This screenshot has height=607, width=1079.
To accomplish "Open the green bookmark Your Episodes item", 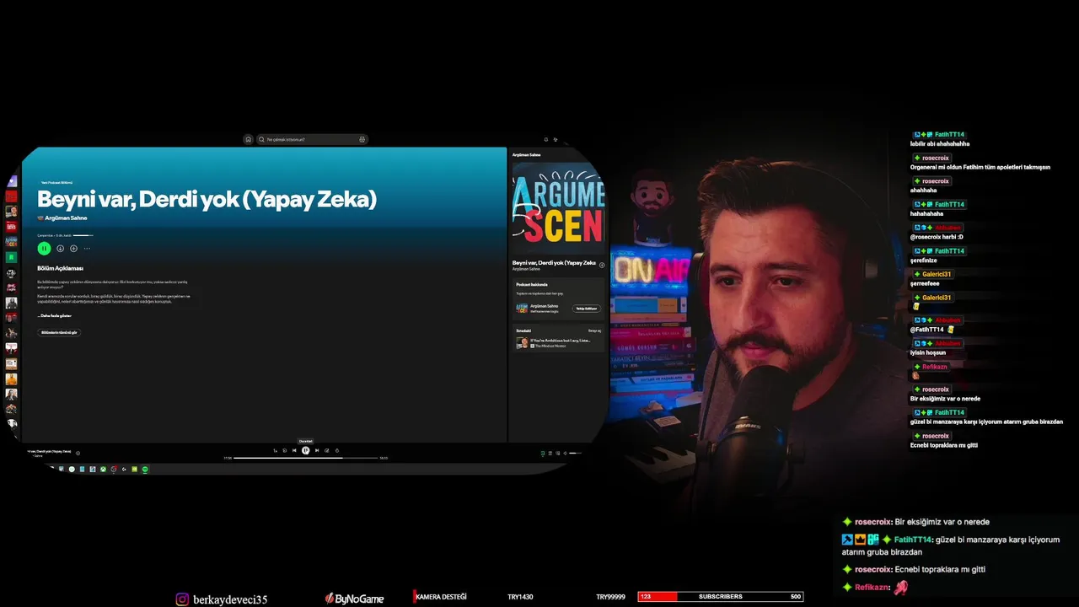I will (x=12, y=256).
